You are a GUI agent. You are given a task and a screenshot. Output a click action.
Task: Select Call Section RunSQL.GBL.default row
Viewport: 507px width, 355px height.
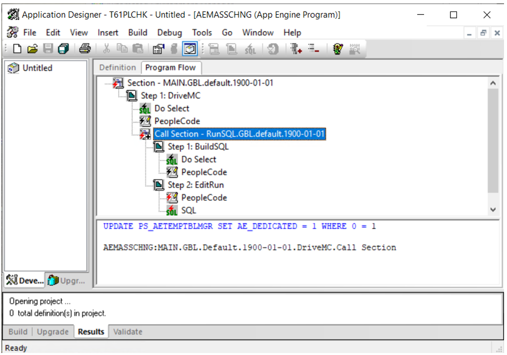click(x=239, y=134)
